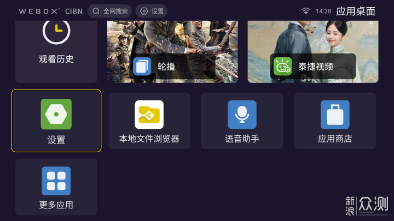Viewport: 394px width, 221px height.
Task: Open the green 设置 hexagon app icon
Action: coord(56,114)
